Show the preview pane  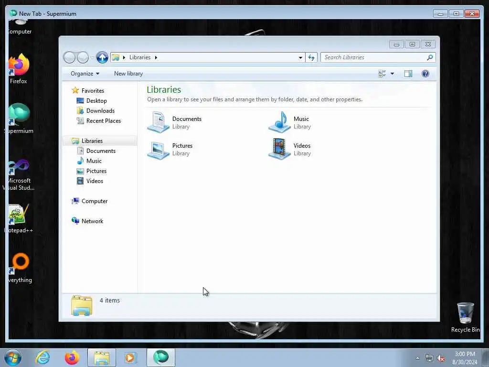(408, 74)
